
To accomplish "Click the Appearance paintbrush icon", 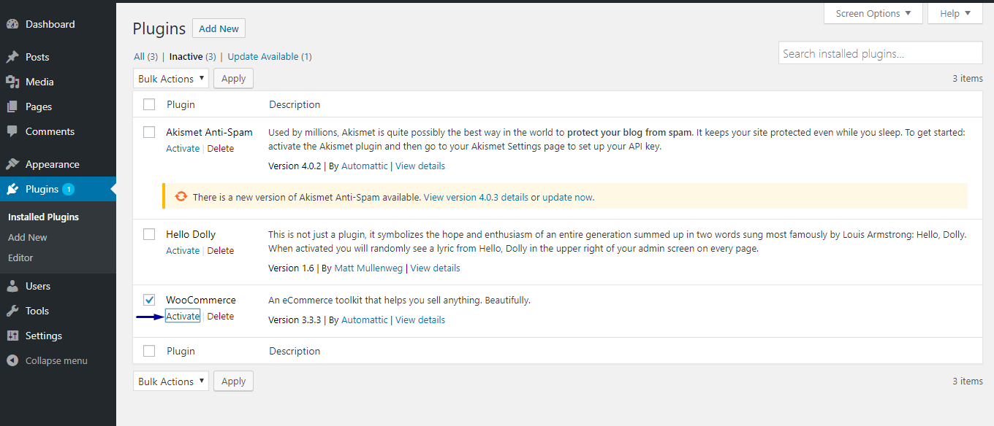I will [12, 164].
